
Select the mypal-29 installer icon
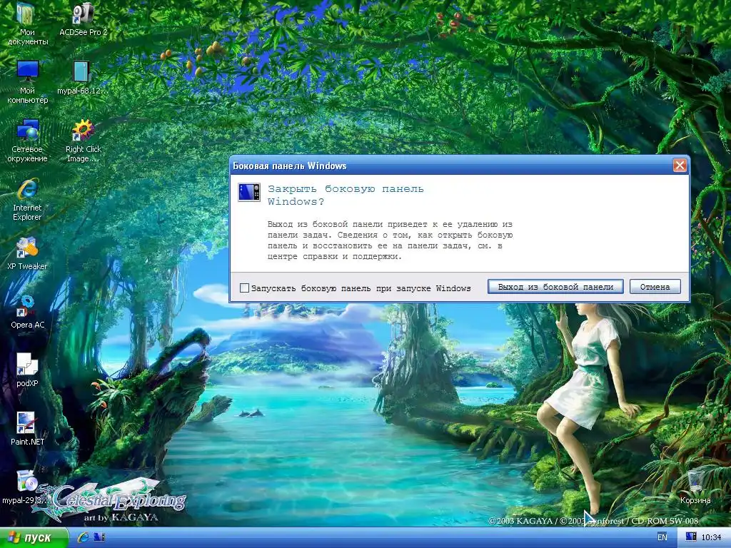point(24,487)
